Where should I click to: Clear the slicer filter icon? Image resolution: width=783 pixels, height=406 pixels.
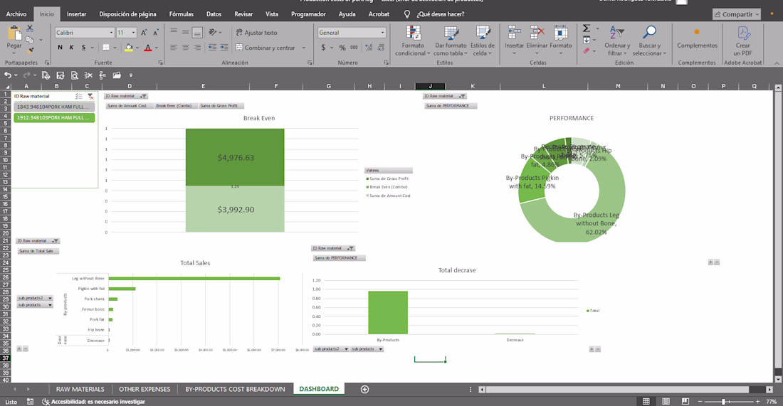[90, 96]
